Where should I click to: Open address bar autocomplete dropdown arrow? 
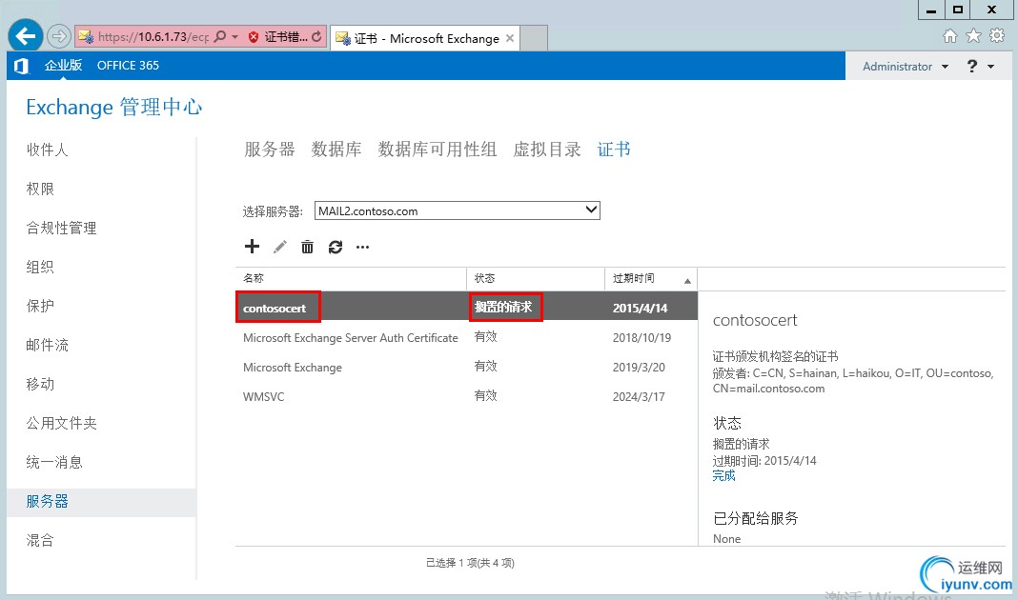click(235, 36)
